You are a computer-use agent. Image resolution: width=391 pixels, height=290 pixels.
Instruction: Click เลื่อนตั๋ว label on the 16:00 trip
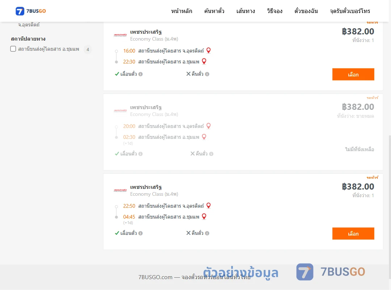coord(129,74)
